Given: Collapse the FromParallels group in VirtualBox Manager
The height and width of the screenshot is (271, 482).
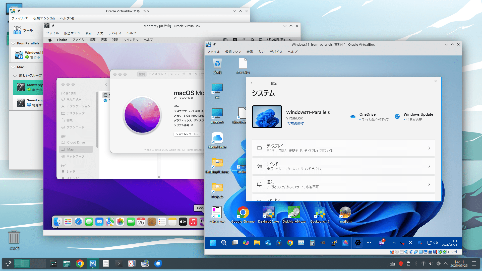Looking at the screenshot, I should point(13,43).
